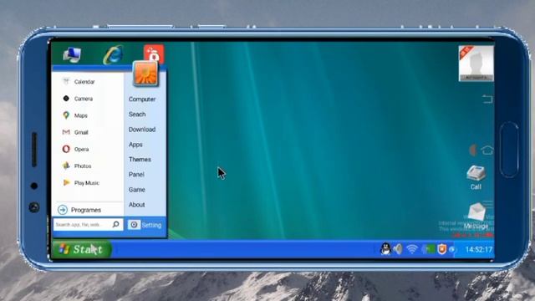Click the red Opera icon
The image size is (535, 301).
pos(66,149)
